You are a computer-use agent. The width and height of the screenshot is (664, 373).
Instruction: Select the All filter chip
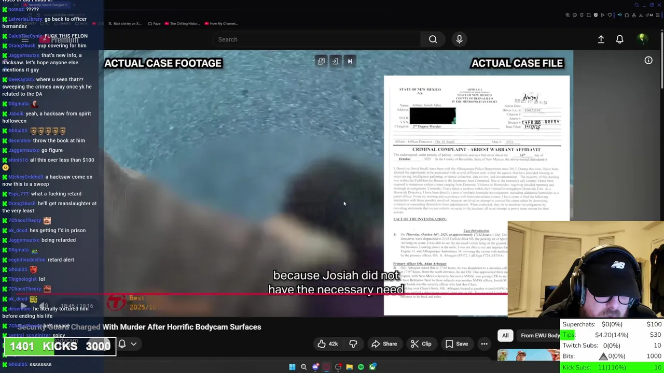click(505, 335)
